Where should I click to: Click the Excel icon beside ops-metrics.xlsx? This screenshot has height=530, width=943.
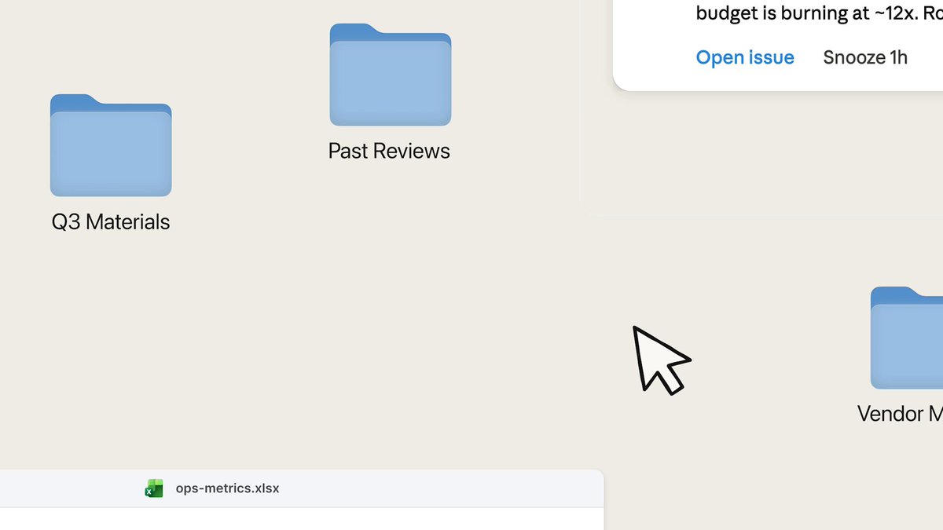click(x=154, y=488)
